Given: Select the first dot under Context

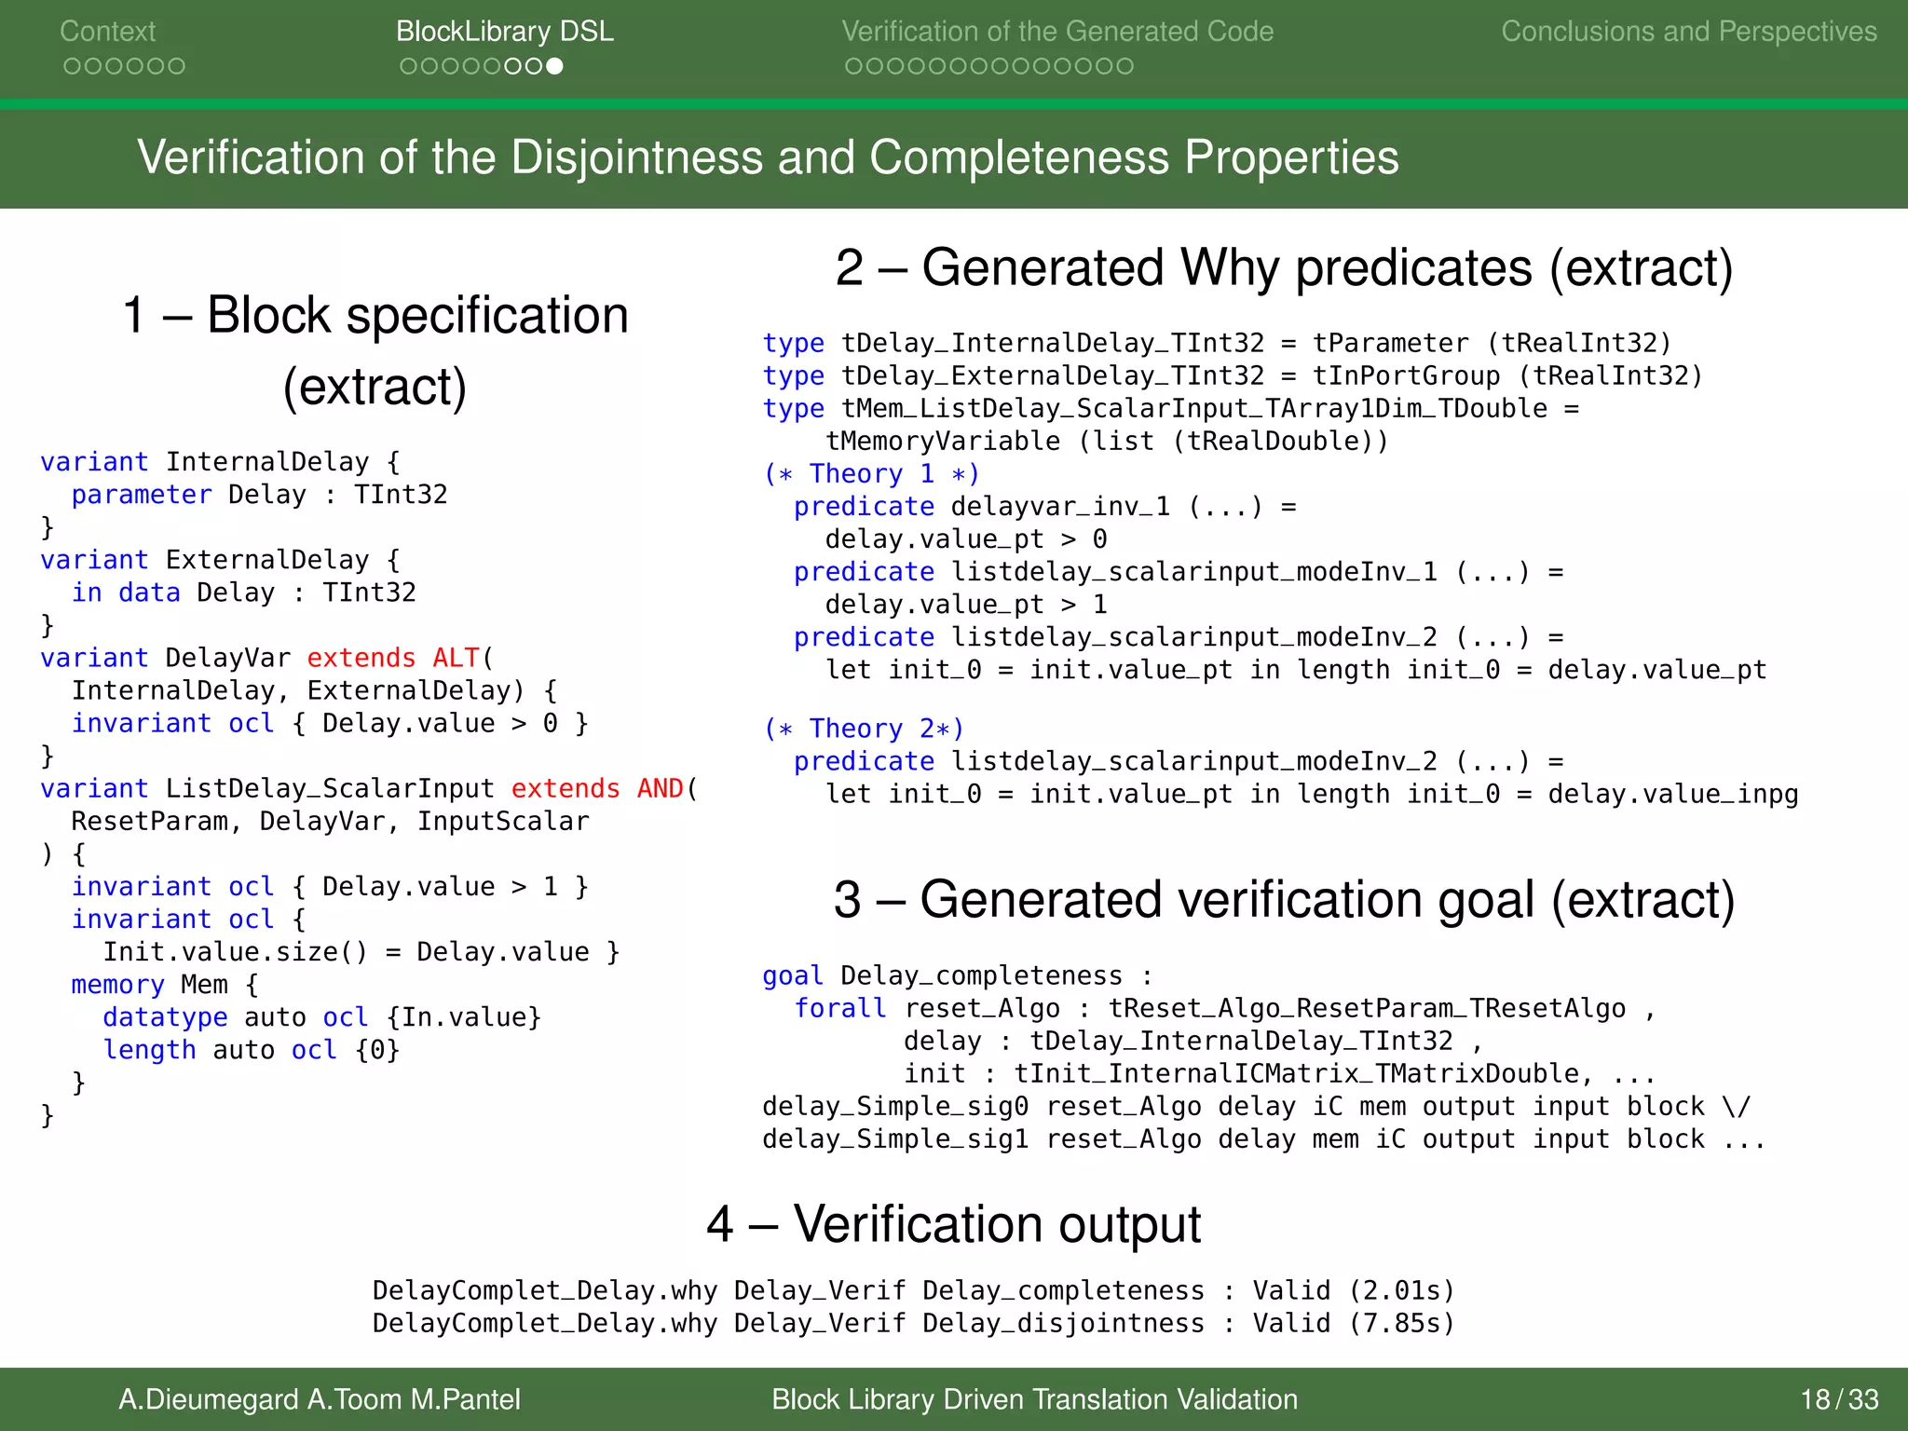Looking at the screenshot, I should [72, 66].
